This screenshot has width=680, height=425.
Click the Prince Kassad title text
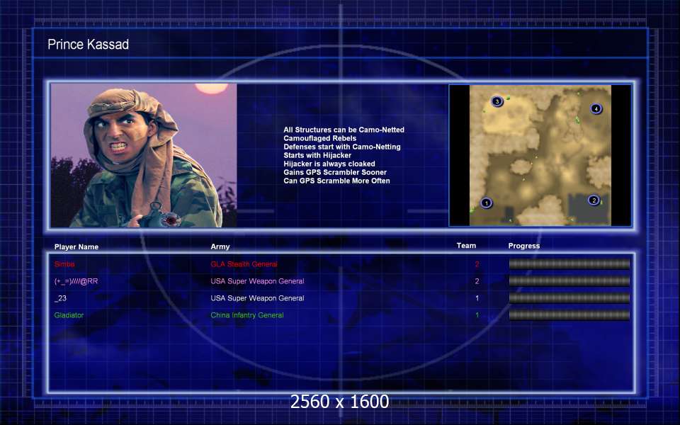coord(88,45)
